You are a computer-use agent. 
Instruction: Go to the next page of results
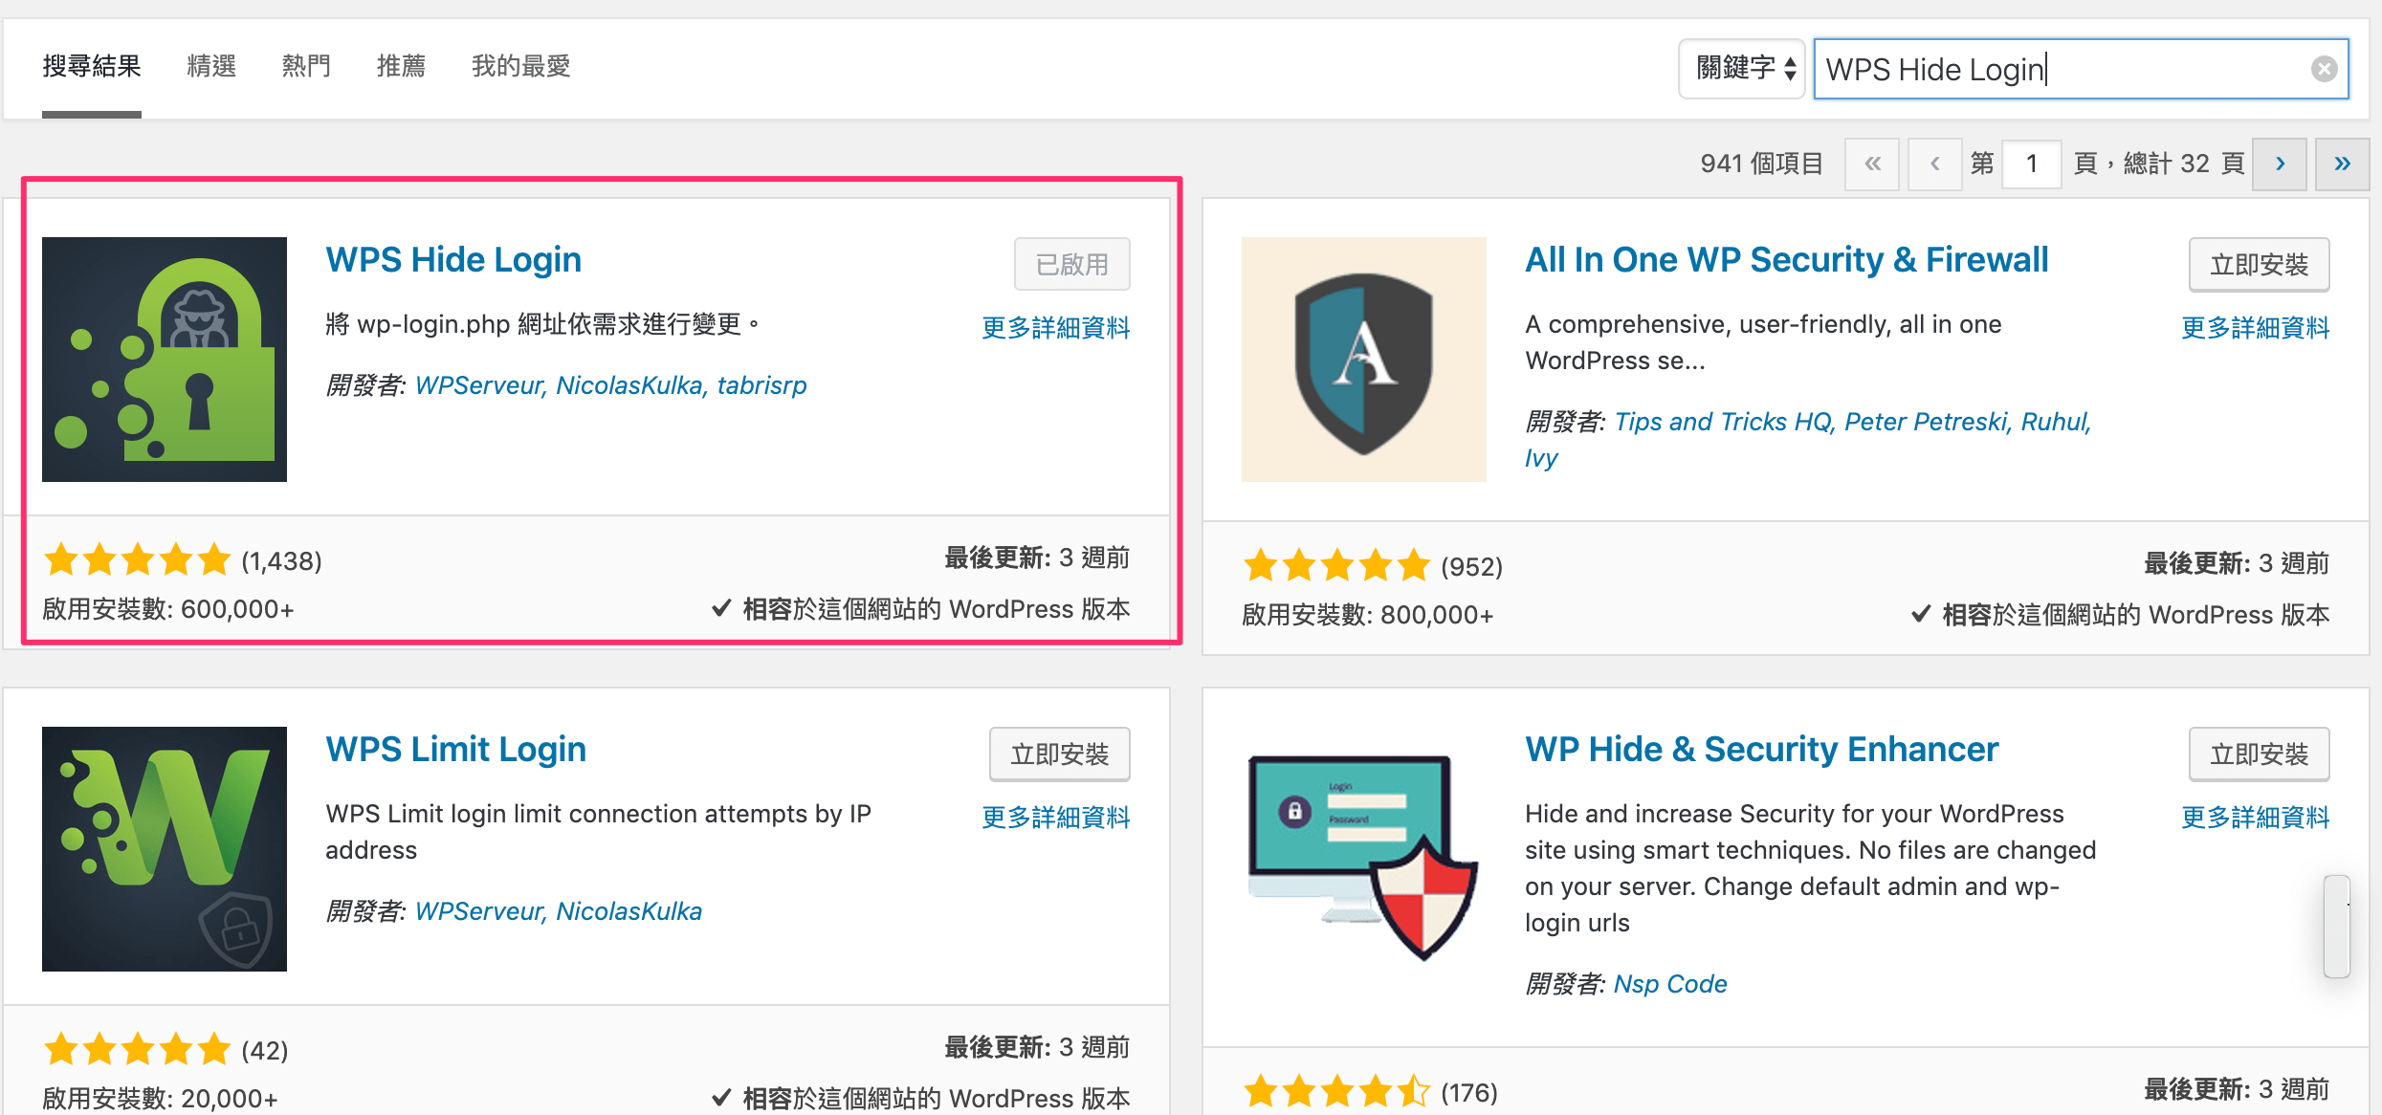point(2280,164)
